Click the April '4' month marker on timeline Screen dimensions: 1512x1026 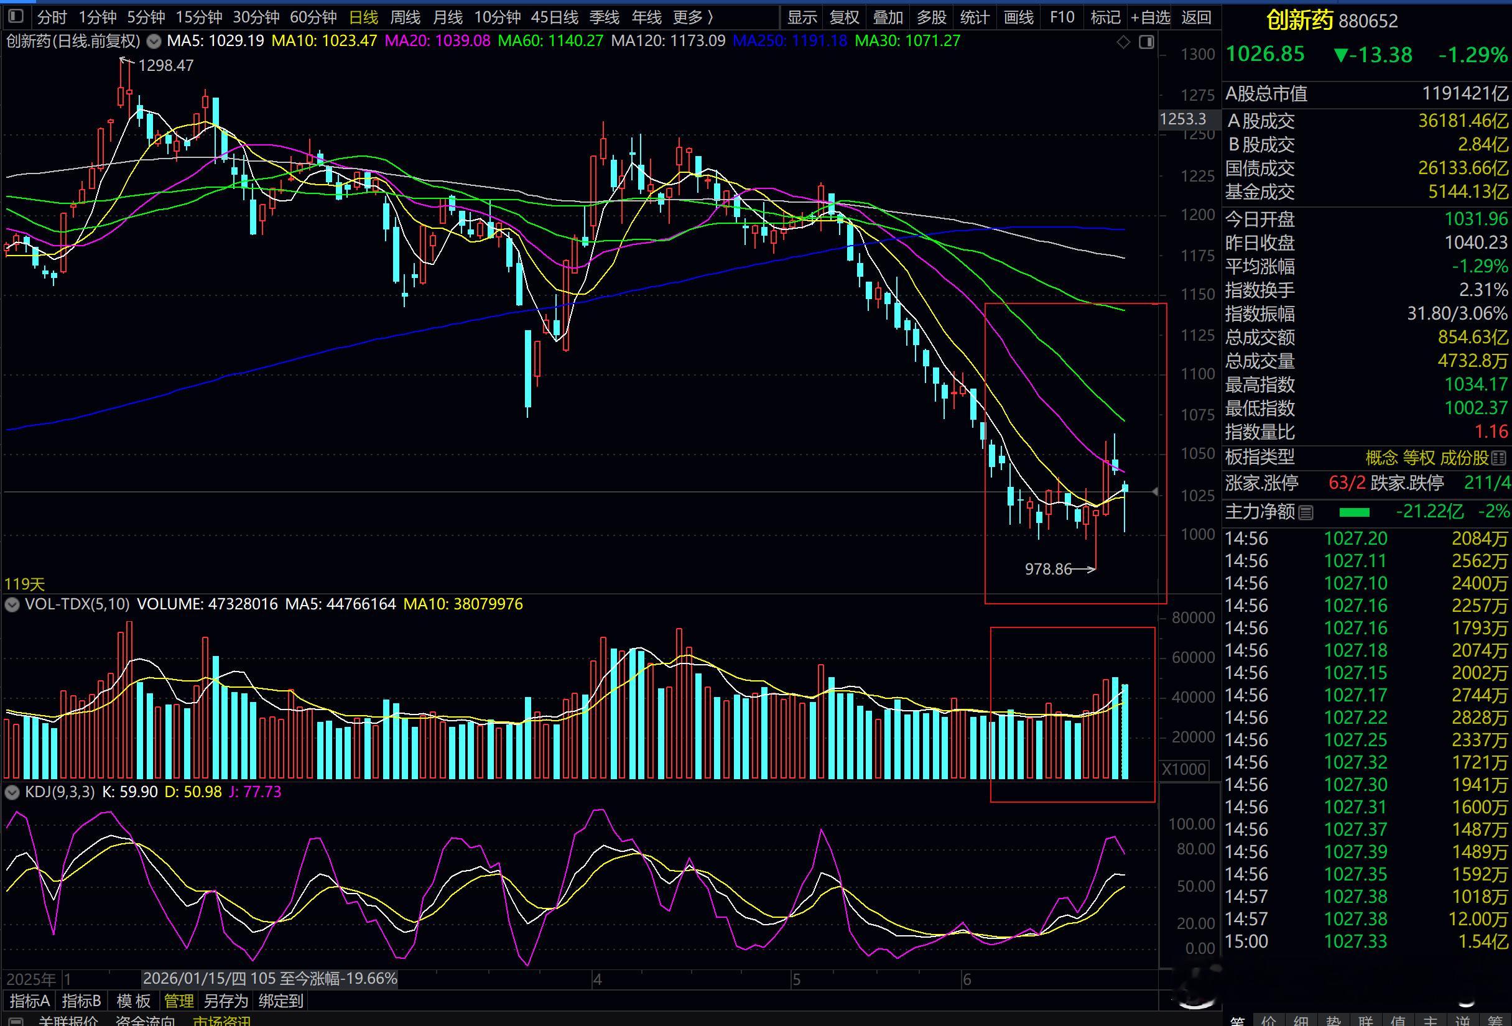point(598,979)
